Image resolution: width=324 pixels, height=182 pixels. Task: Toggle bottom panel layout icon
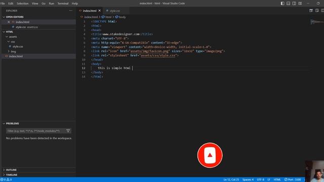click(288, 4)
